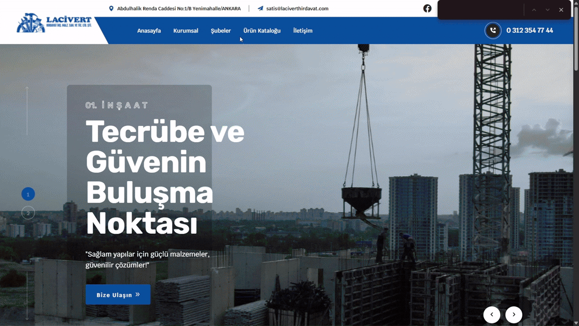Call the number 0 312 354 77 44
The image size is (579, 326).
[529, 31]
